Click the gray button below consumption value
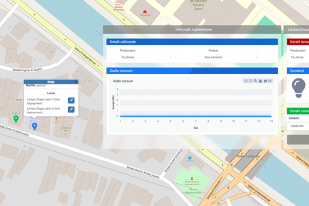Screen dimensions: 309x206 (298, 140)
